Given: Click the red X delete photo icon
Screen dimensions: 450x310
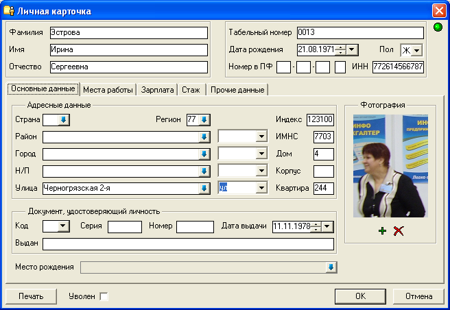Looking at the screenshot, I should 399,230.
